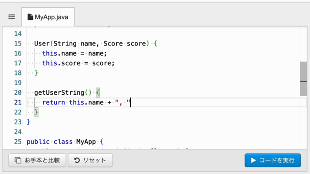This screenshot has width=310, height=174.
Task: Click line number 21 in gutter
Action: pos(18,102)
